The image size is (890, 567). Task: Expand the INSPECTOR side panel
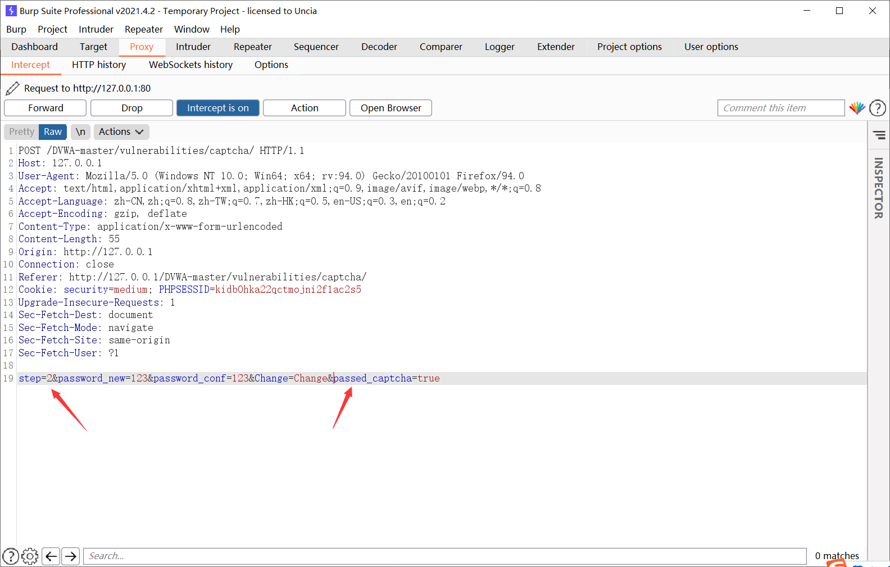click(879, 188)
